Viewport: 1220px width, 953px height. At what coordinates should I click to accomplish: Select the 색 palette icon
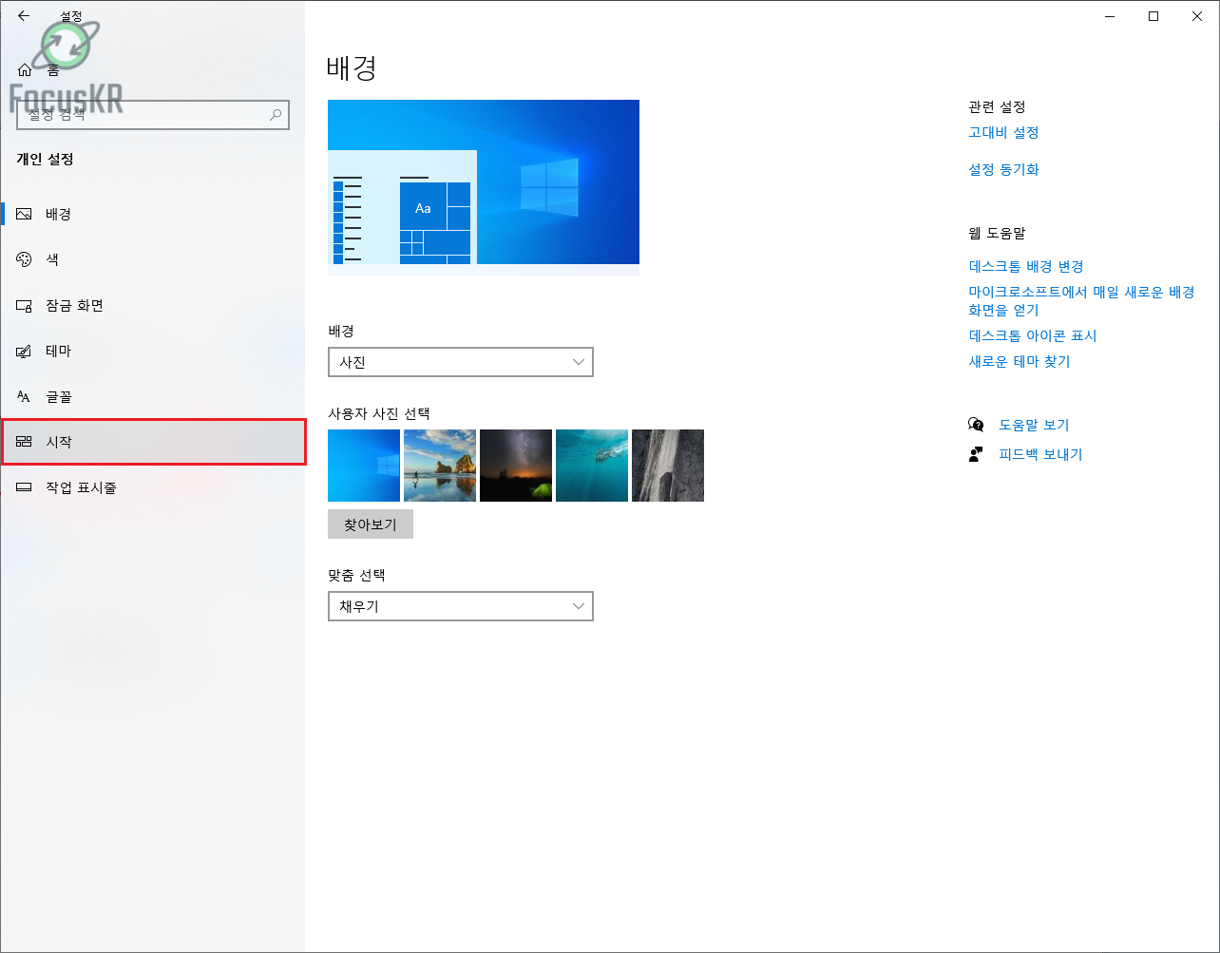tap(25, 259)
